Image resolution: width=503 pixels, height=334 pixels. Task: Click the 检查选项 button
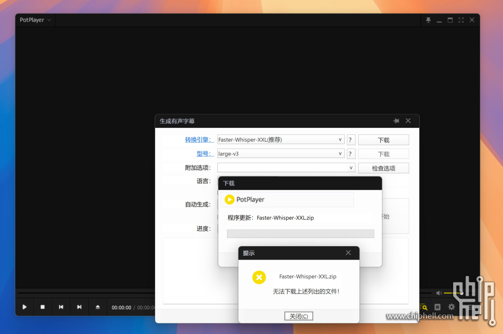[383, 168]
